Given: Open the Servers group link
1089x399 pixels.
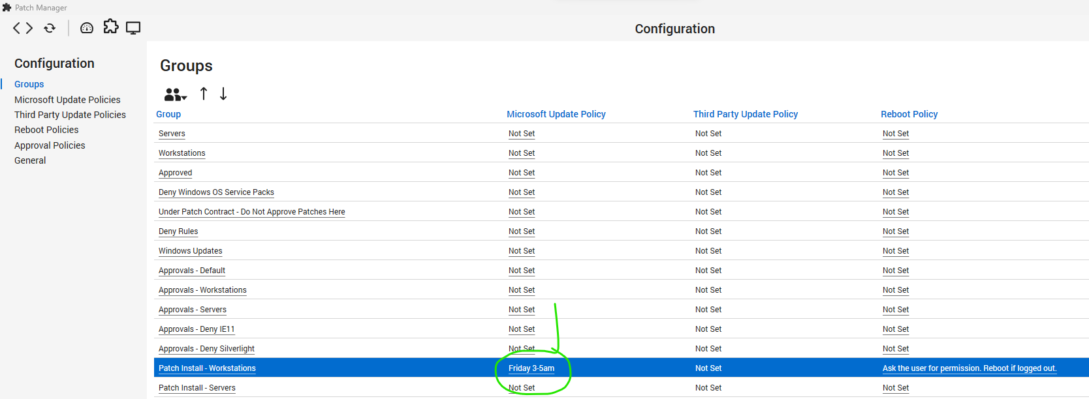Looking at the screenshot, I should (x=172, y=134).
